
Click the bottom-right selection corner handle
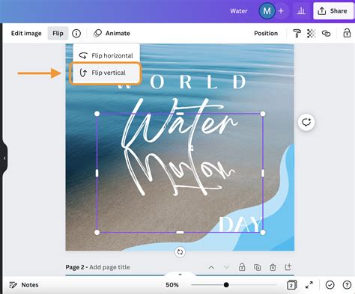tap(263, 233)
